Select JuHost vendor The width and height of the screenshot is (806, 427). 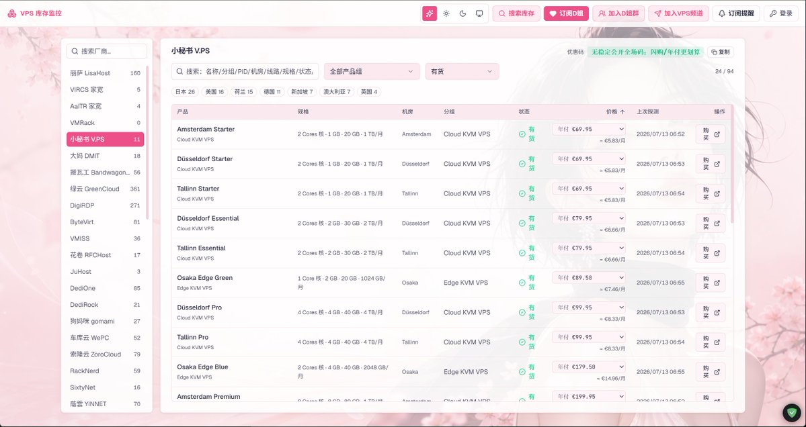(x=106, y=271)
